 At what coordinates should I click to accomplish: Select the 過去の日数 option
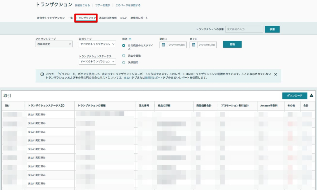pos(123,56)
